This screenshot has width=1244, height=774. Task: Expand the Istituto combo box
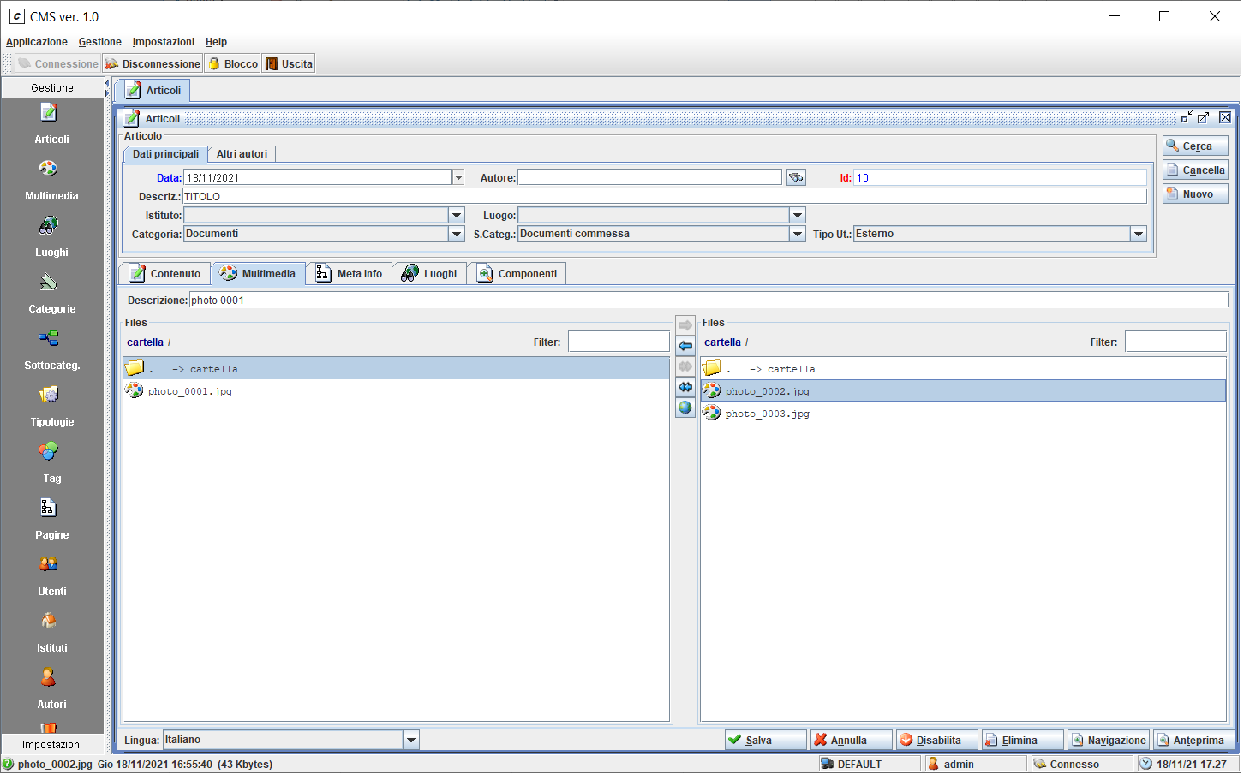coord(457,216)
